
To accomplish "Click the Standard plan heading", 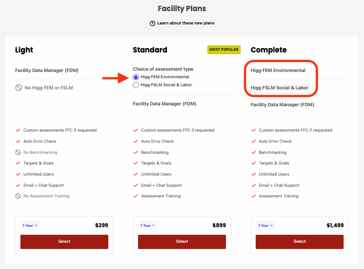I will (150, 50).
